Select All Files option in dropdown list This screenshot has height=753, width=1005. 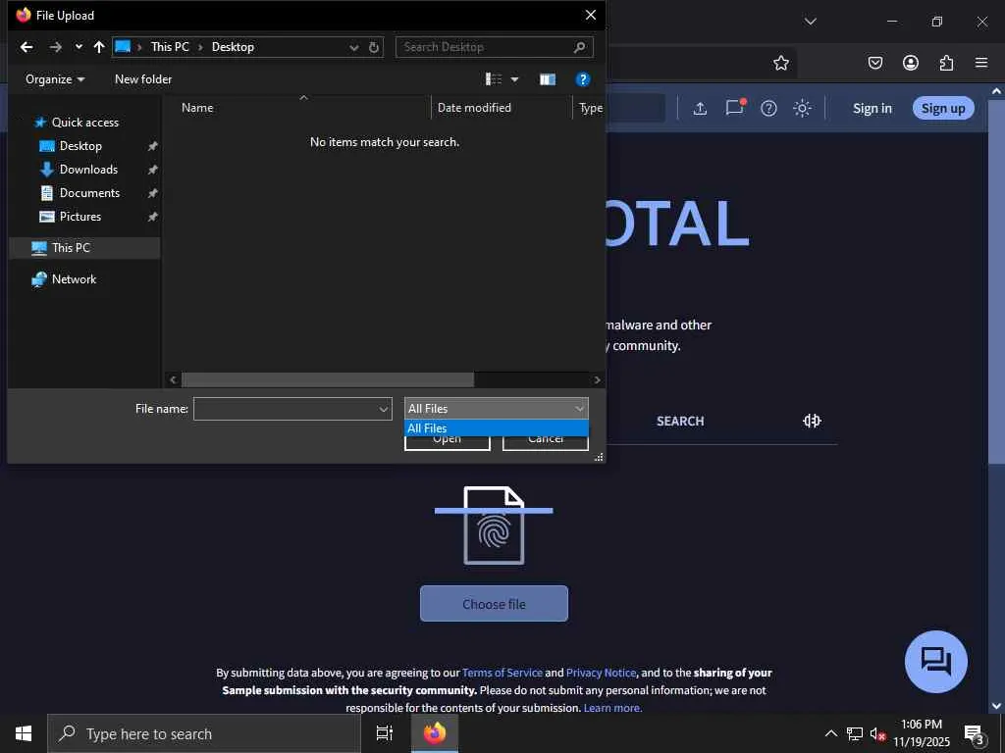click(496, 427)
